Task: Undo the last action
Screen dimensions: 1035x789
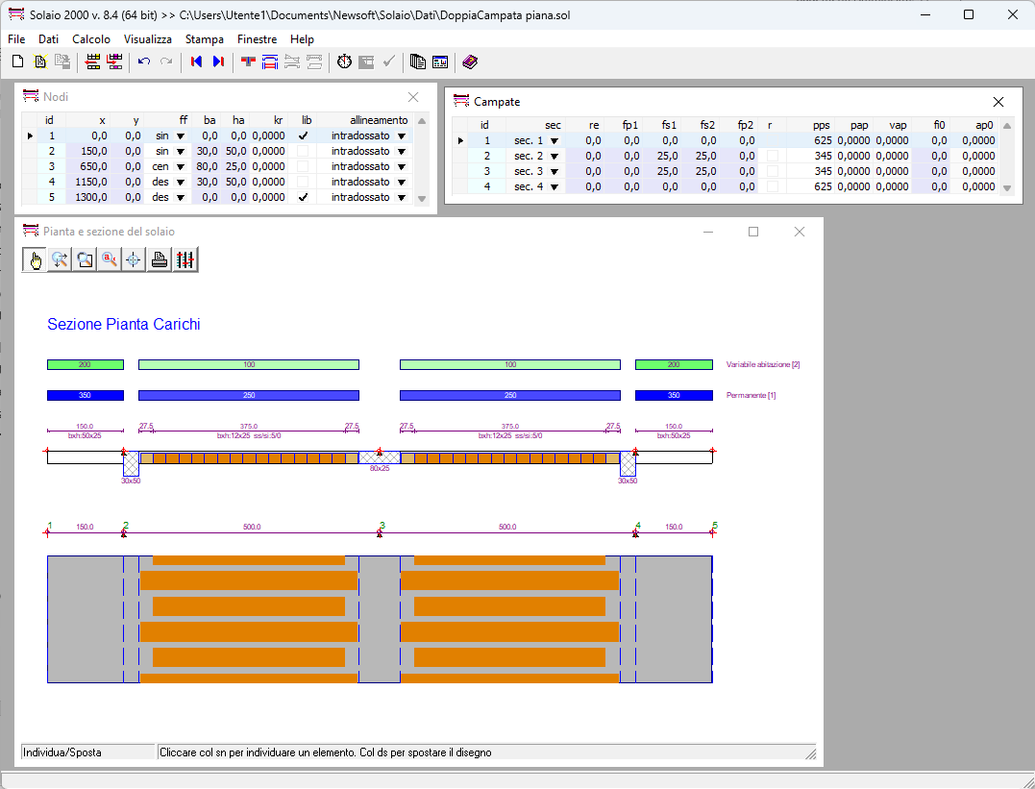Action: click(x=144, y=62)
